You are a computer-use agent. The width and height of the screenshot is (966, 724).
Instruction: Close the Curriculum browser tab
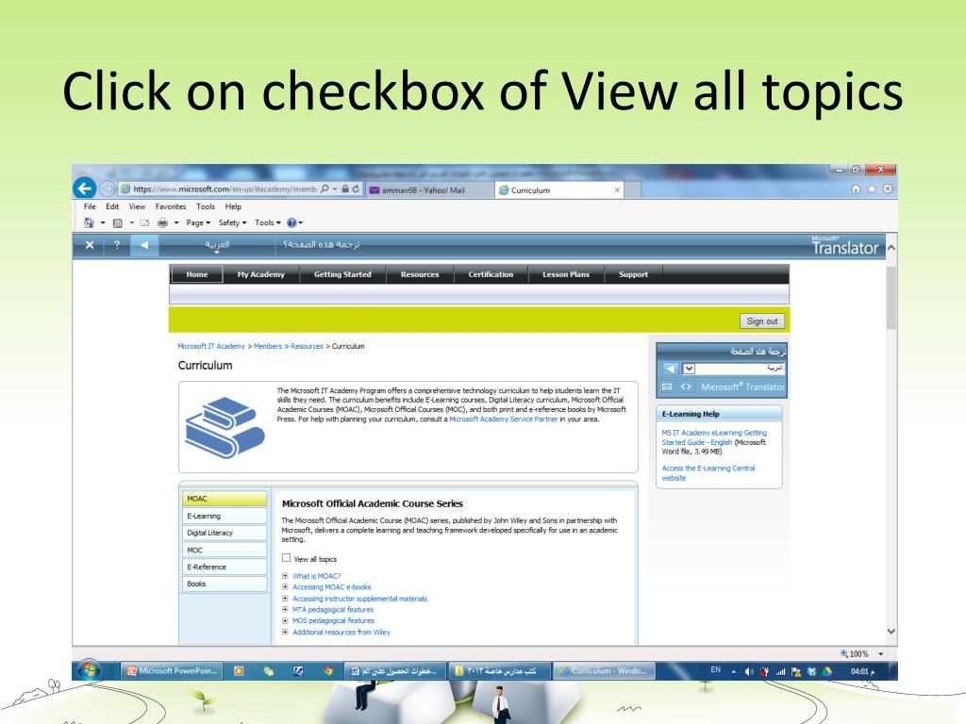coord(617,190)
